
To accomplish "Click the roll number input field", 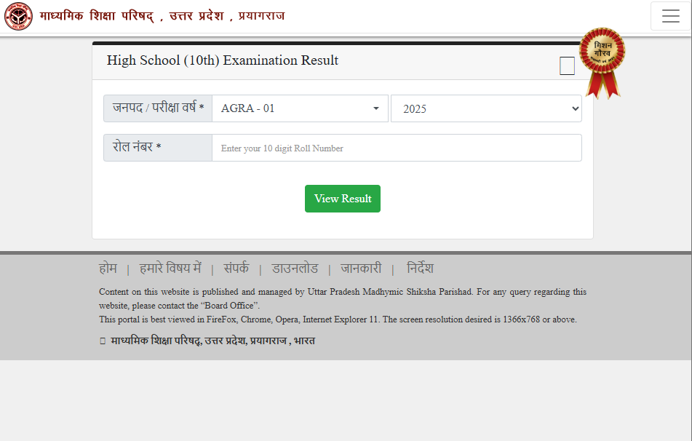I will [397, 148].
